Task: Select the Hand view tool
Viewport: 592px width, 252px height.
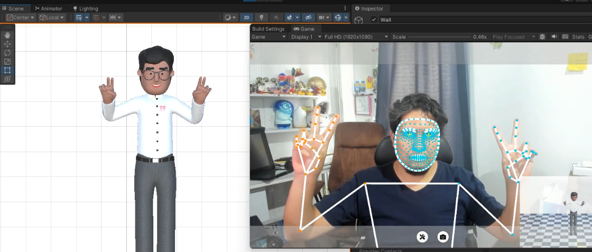Action: [x=7, y=35]
